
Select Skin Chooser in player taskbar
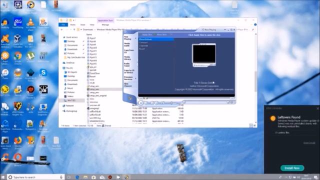128,85
